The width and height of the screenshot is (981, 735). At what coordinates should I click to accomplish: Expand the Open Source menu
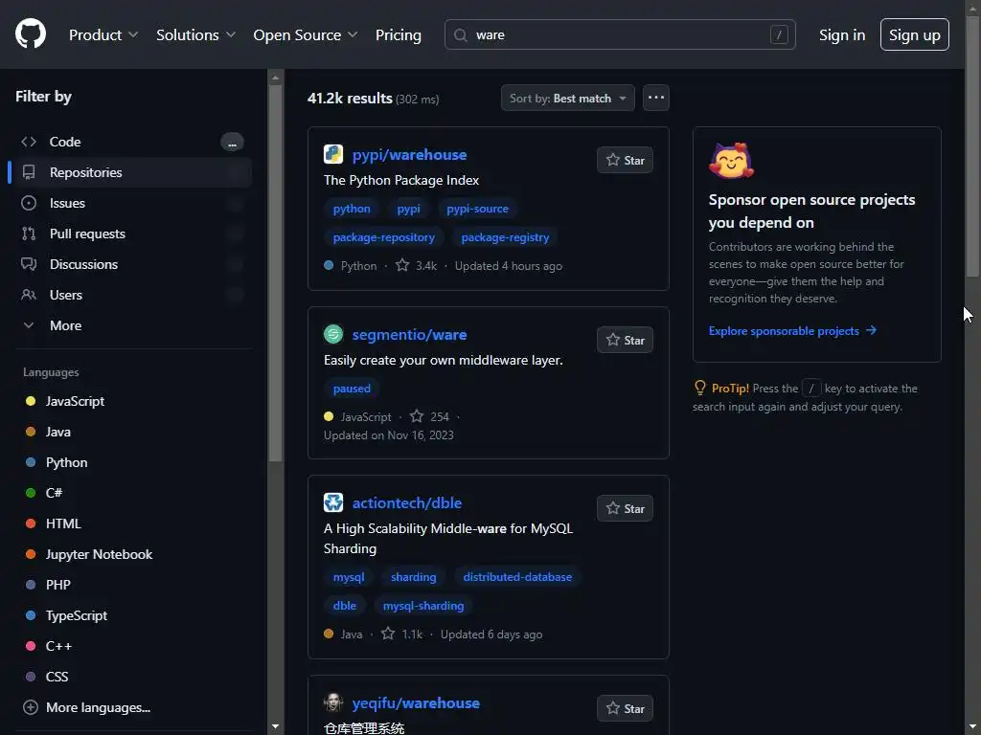coord(306,35)
